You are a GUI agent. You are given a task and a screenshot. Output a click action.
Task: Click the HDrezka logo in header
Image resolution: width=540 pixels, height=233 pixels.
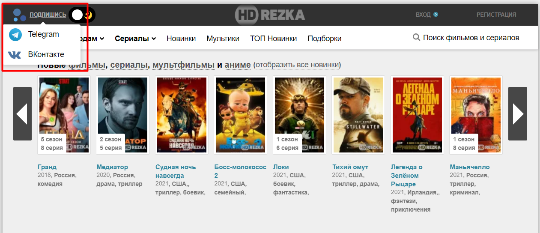click(270, 15)
